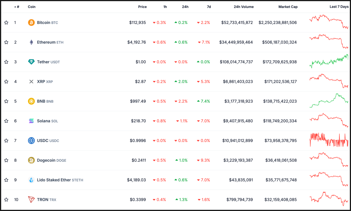Open the TRON TRX coin page
This screenshot has height=211, width=351.
click(x=47, y=200)
